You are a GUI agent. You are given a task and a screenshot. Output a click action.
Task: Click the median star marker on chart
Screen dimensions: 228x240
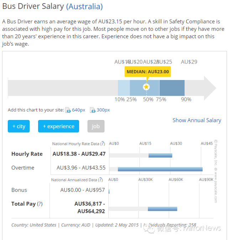(146, 87)
